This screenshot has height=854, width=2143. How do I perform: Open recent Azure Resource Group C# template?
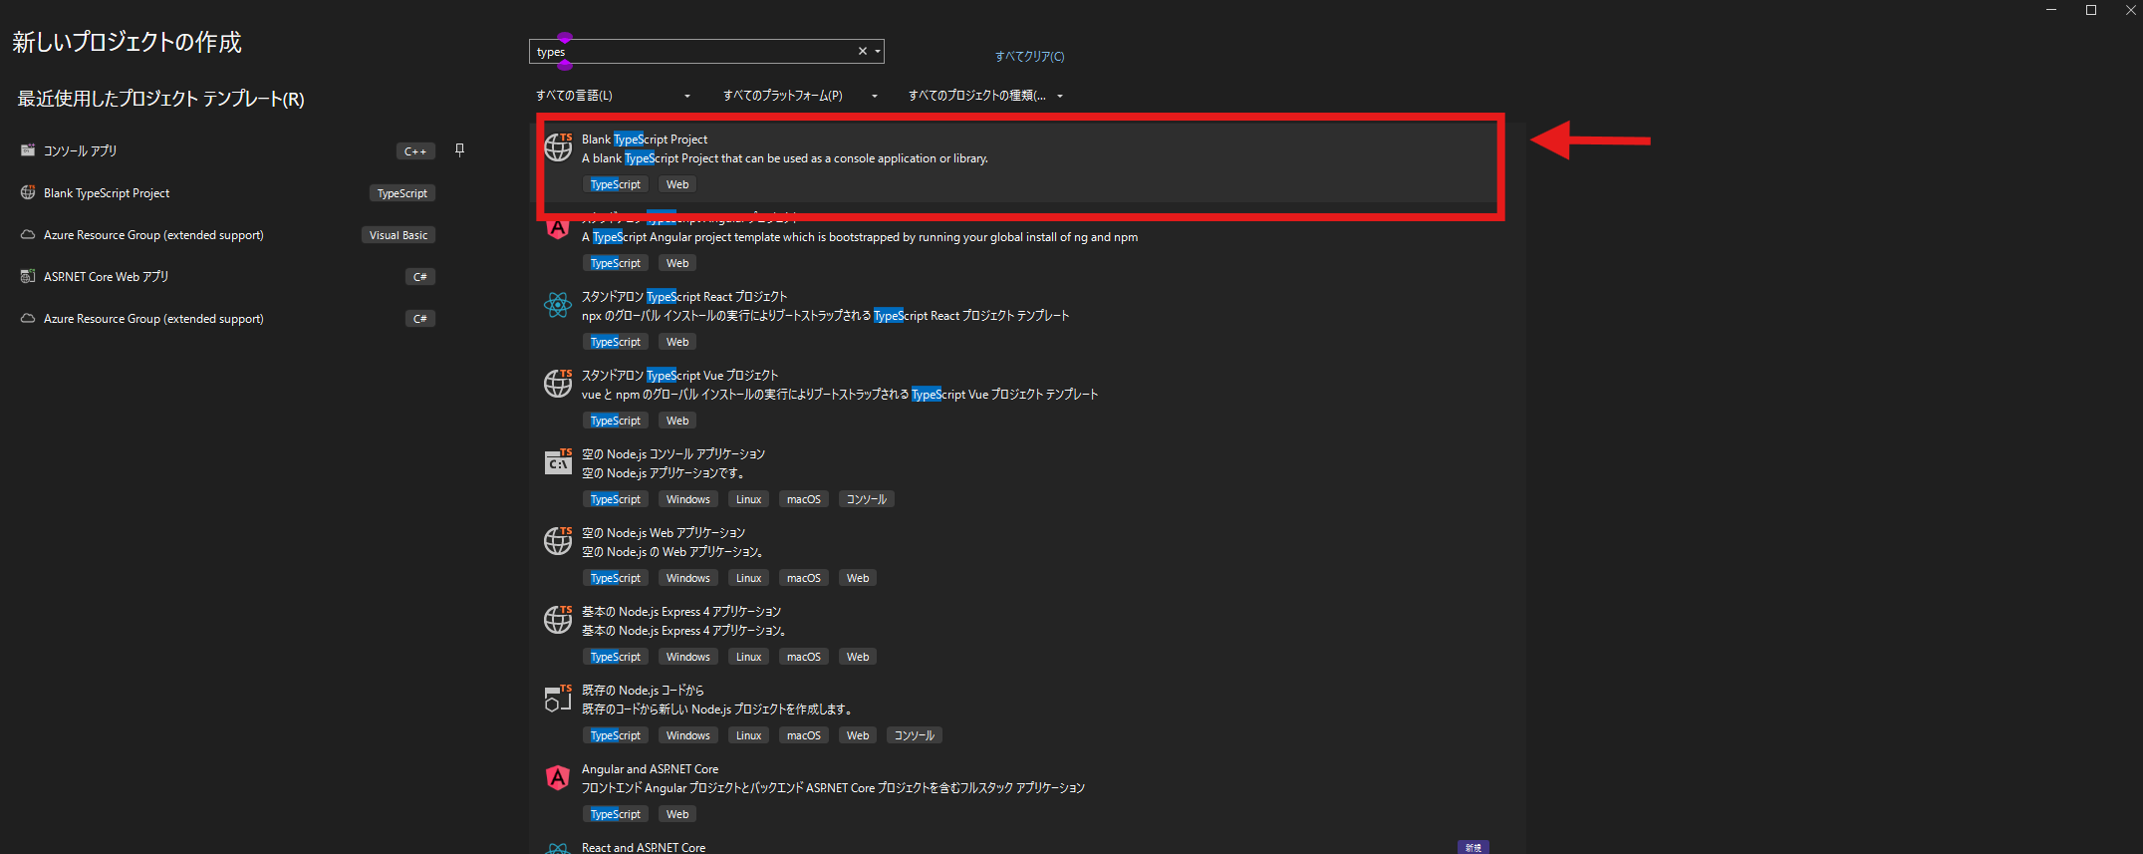coord(227,318)
